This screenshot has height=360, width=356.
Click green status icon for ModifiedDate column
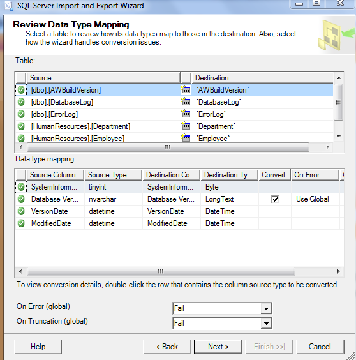coord(21,223)
